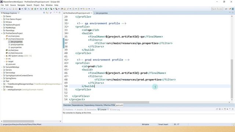Select pom.xml in the project tree

pyautogui.click(x=12, y=64)
